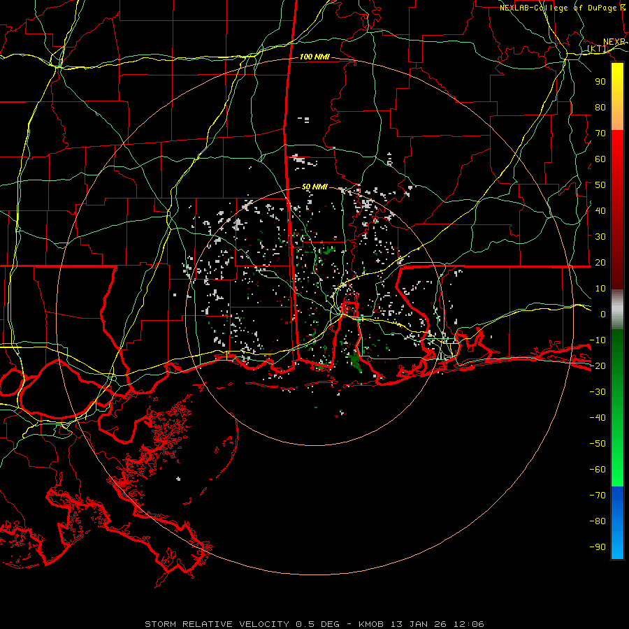Click the "NEXLAB-College of DuPage" credit text
The height and width of the screenshot is (629, 629).
(558, 8)
